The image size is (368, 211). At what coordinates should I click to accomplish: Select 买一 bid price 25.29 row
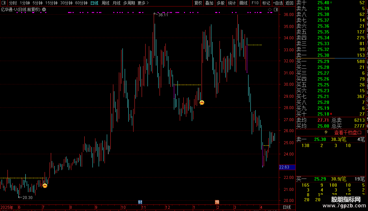pyautogui.click(x=331, y=62)
